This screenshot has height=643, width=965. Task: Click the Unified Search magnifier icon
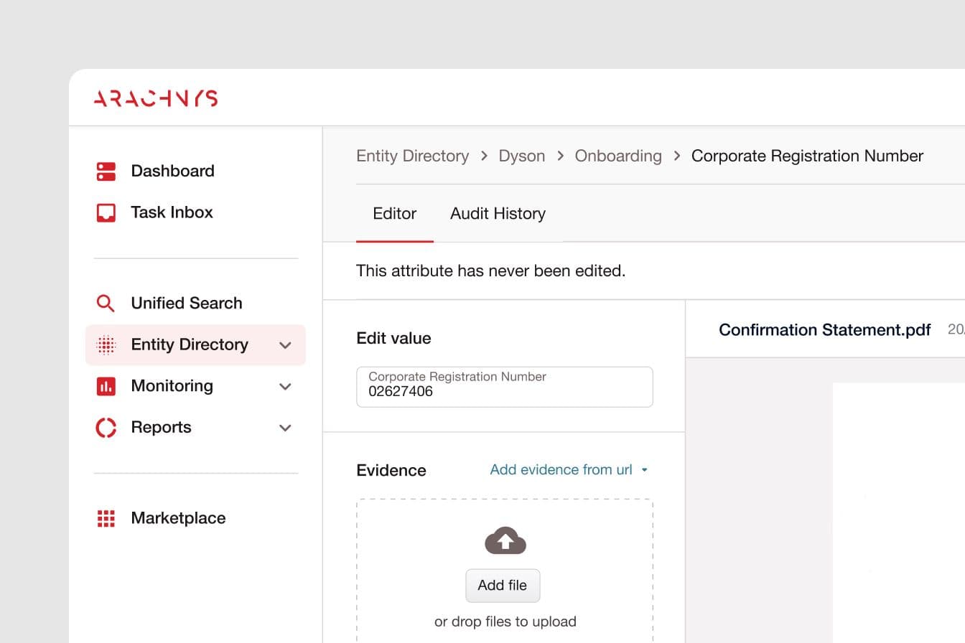coord(106,303)
